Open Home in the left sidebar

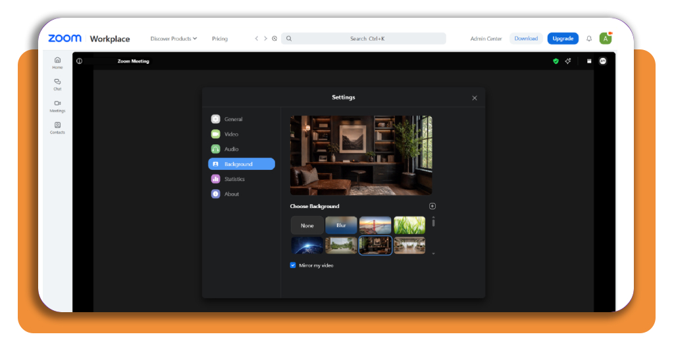57,63
